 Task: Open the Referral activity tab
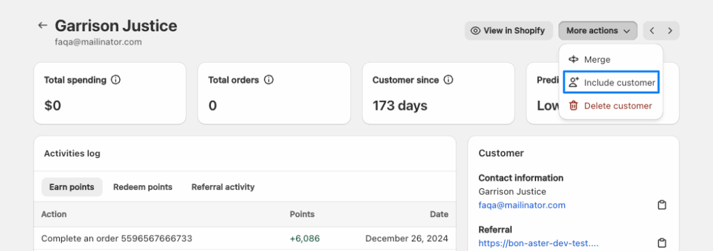pos(223,187)
